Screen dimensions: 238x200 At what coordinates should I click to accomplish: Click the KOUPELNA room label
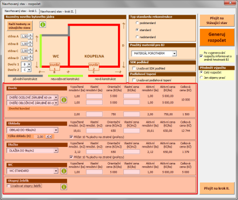(x=94, y=56)
